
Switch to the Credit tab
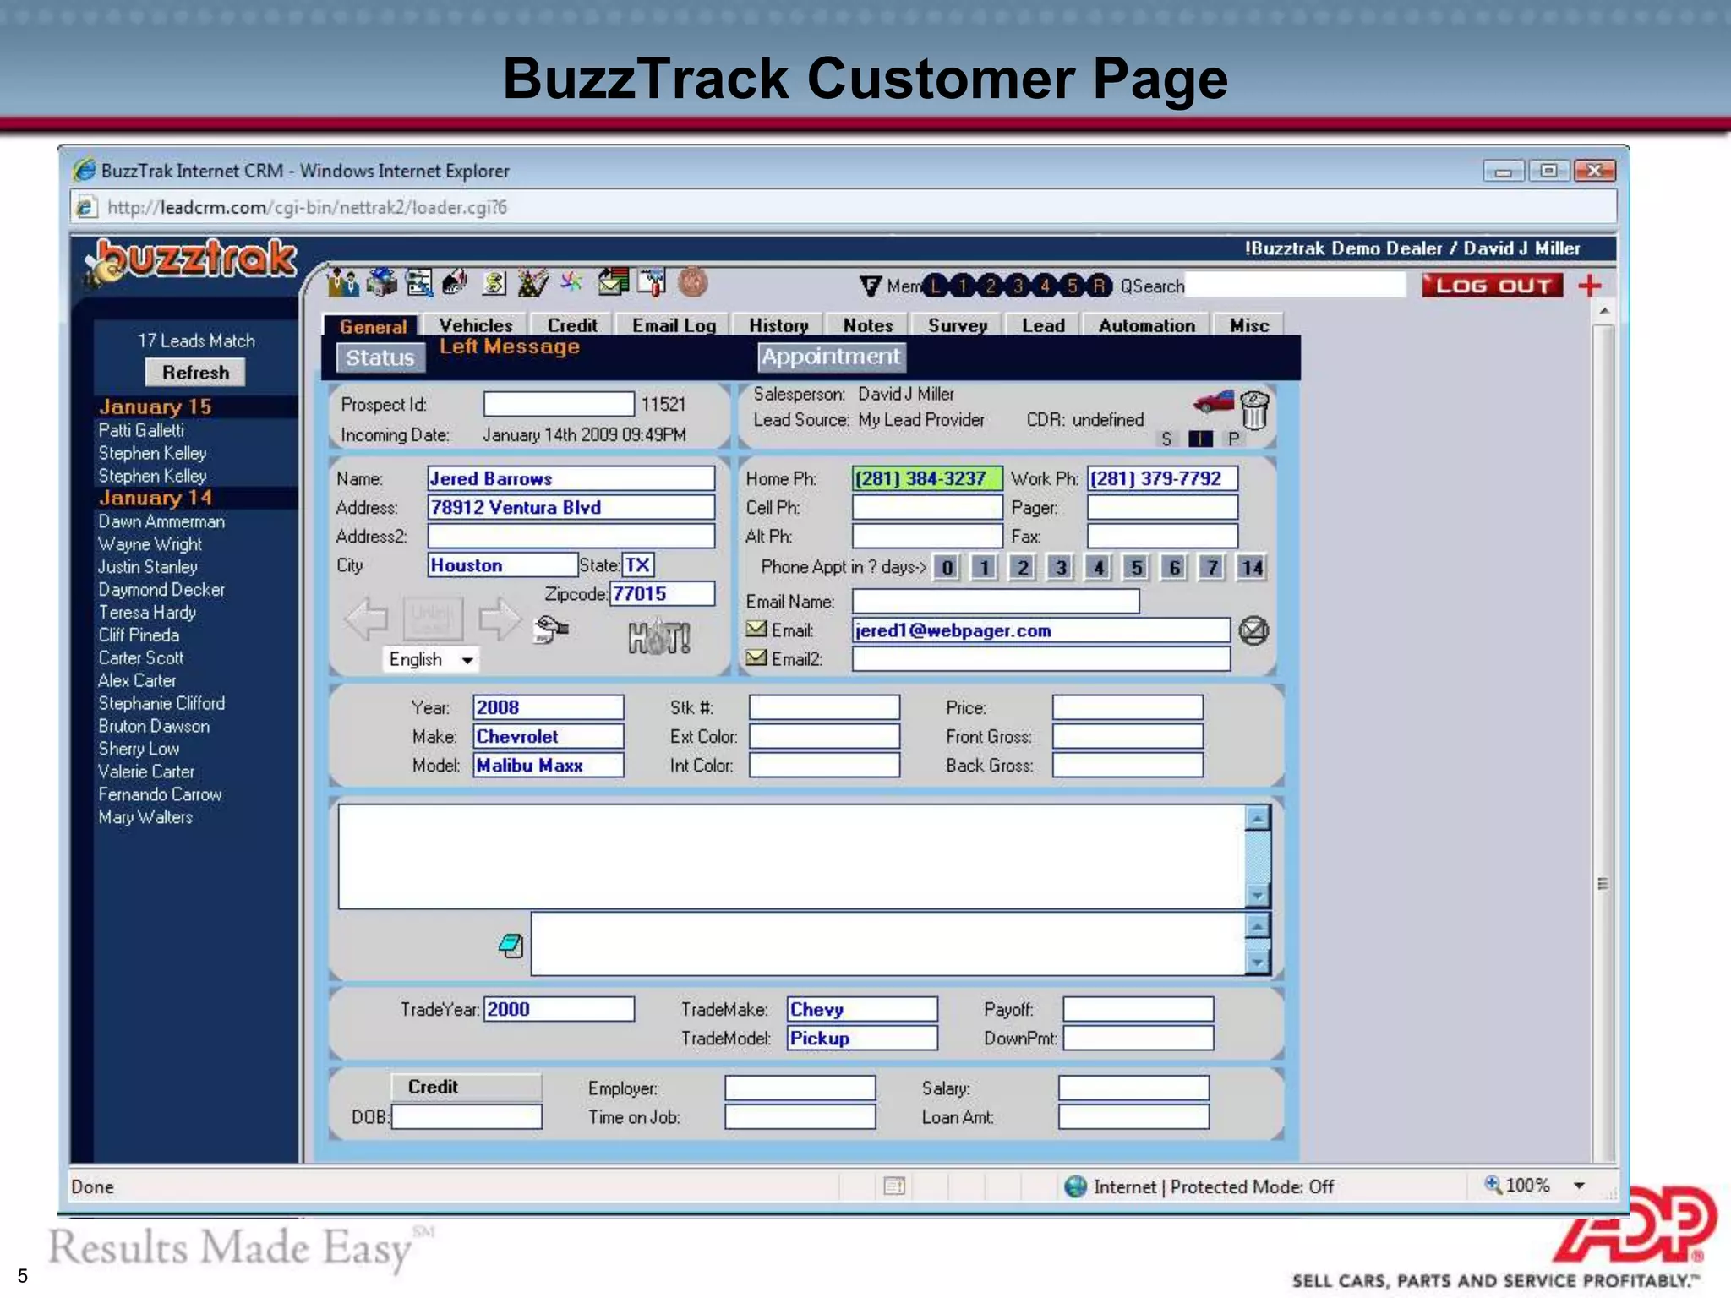[x=572, y=325]
